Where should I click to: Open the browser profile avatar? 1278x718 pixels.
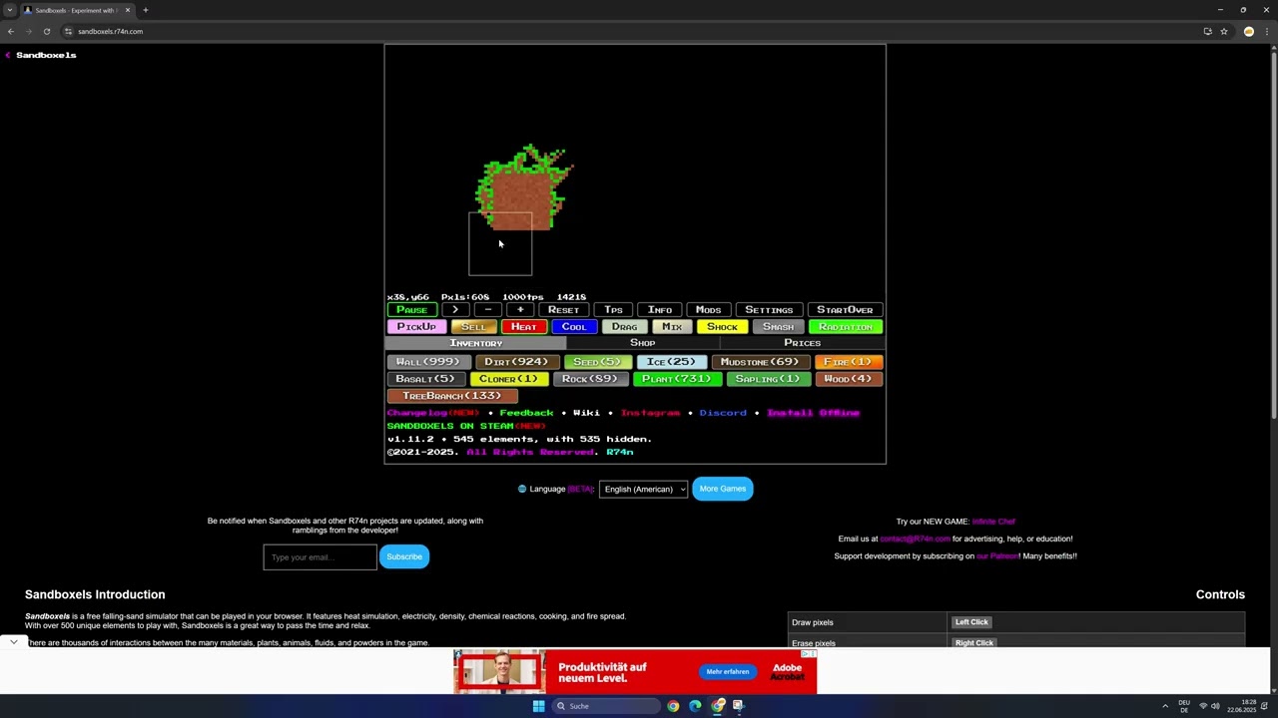(x=1249, y=31)
